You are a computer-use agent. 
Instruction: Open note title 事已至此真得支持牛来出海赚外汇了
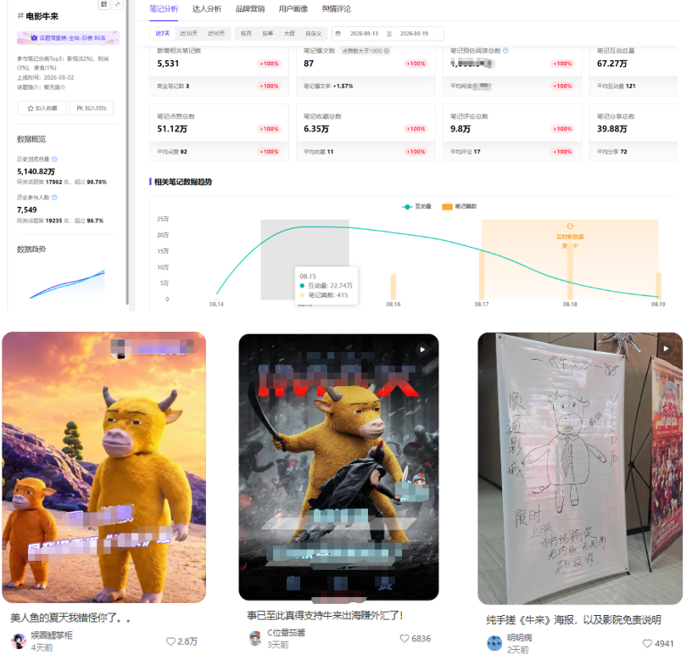[325, 615]
